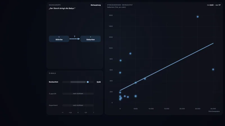
Task: Click the KAUSALGRAPH panel heading
Action: [x=55, y=5]
